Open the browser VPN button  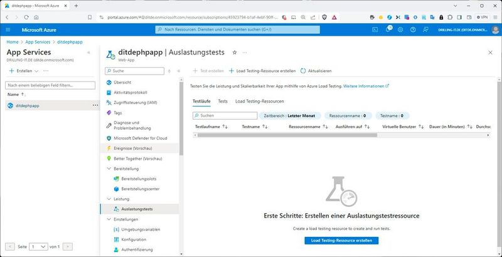482,18
